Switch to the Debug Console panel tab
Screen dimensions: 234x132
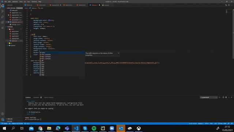49,98
